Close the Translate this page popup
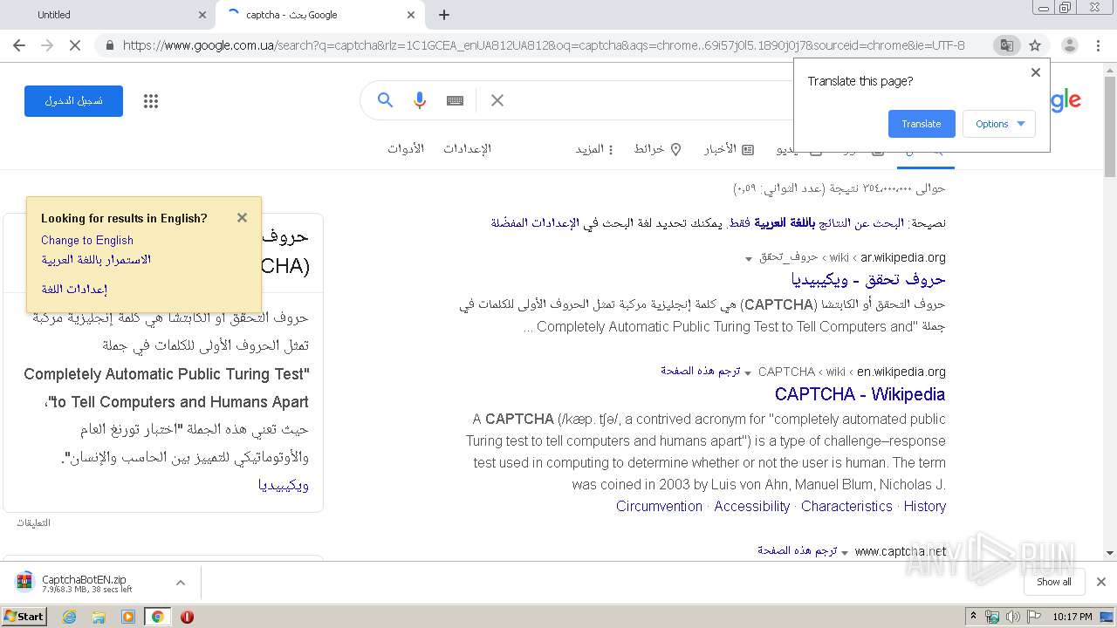Screen dimensions: 1117x628 (1036, 72)
